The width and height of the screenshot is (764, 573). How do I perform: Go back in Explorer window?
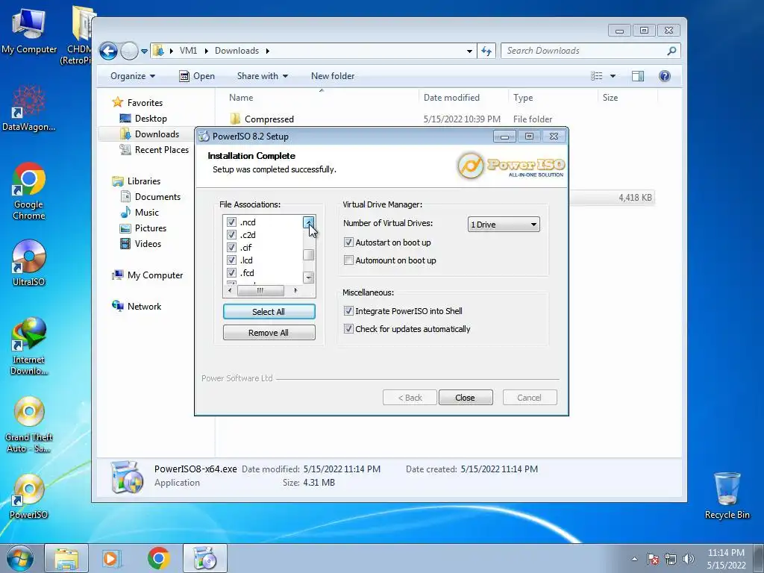[x=108, y=51]
